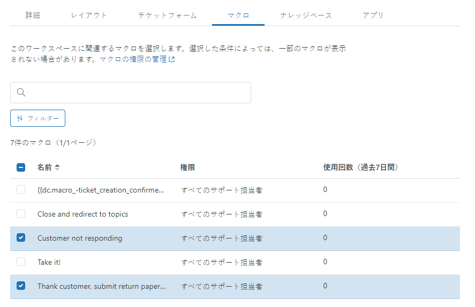This screenshot has width=475, height=307.
Task: Uncheck the Customer not responding checkbox
Action: tap(21, 237)
